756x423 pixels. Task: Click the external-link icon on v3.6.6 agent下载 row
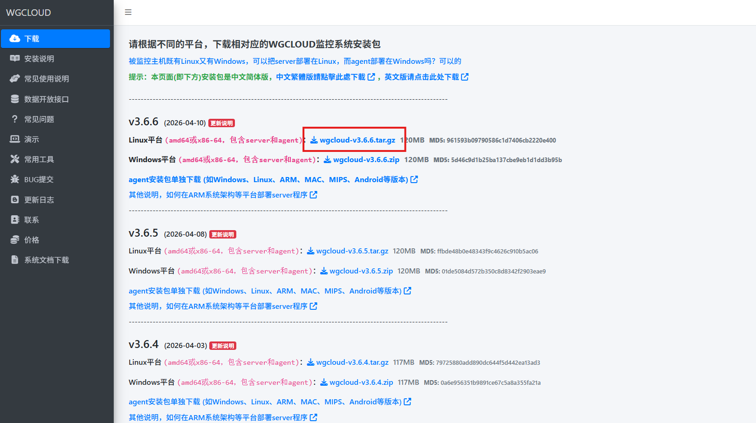[415, 179]
